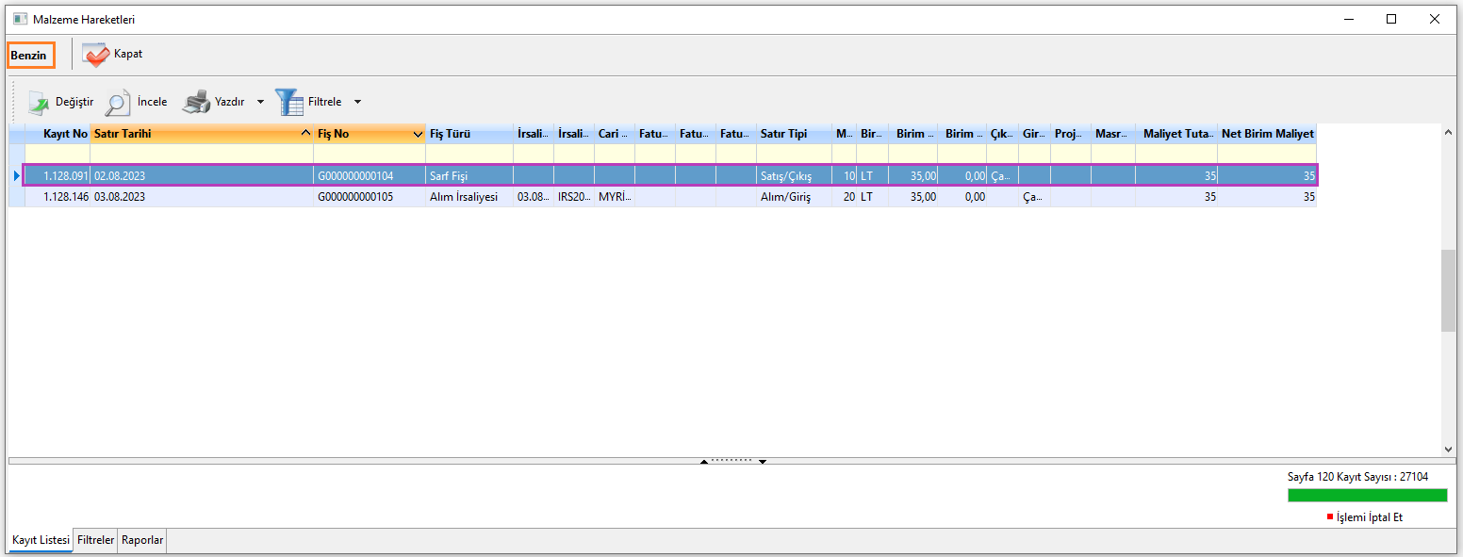The height and width of the screenshot is (557, 1463).
Task: Click the İncele magnifier icon
Action: coord(118,103)
